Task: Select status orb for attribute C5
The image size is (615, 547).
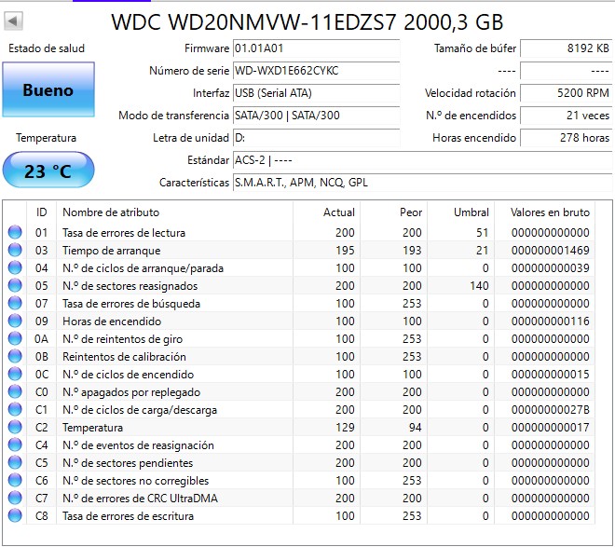Action: coord(15,462)
